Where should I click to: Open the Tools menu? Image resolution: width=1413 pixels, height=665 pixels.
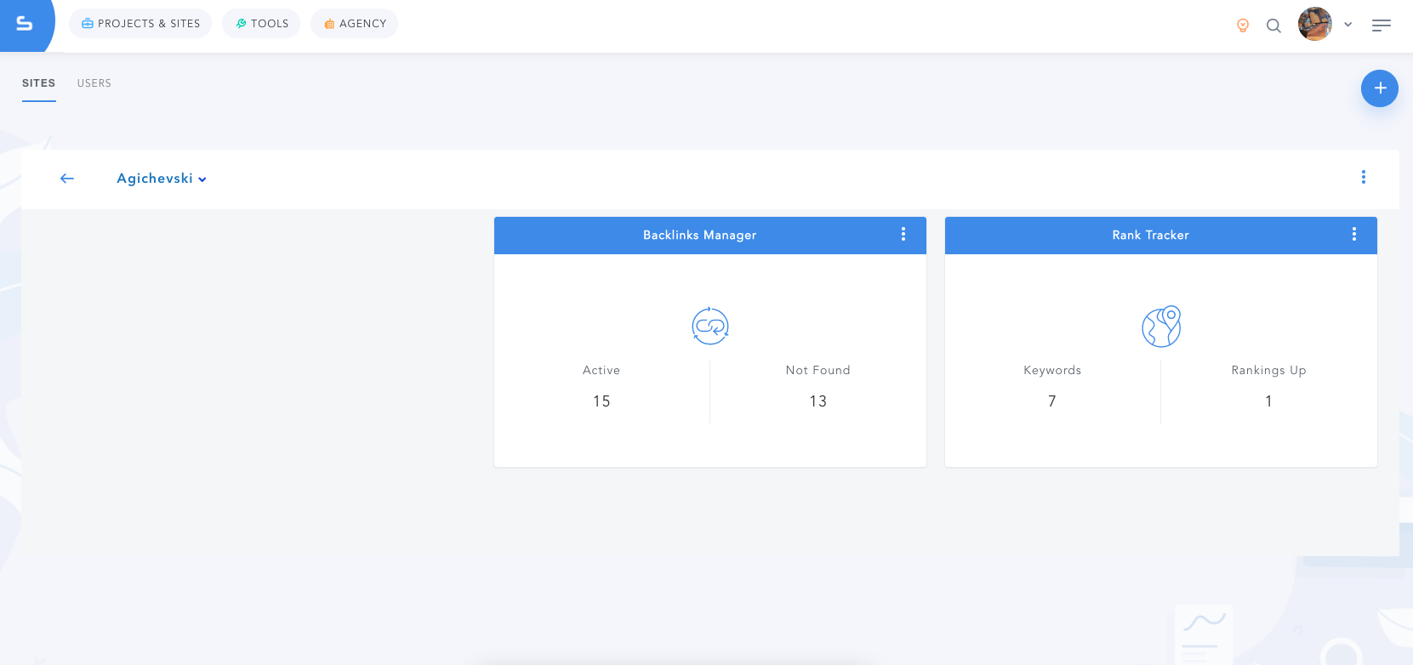[x=261, y=24]
